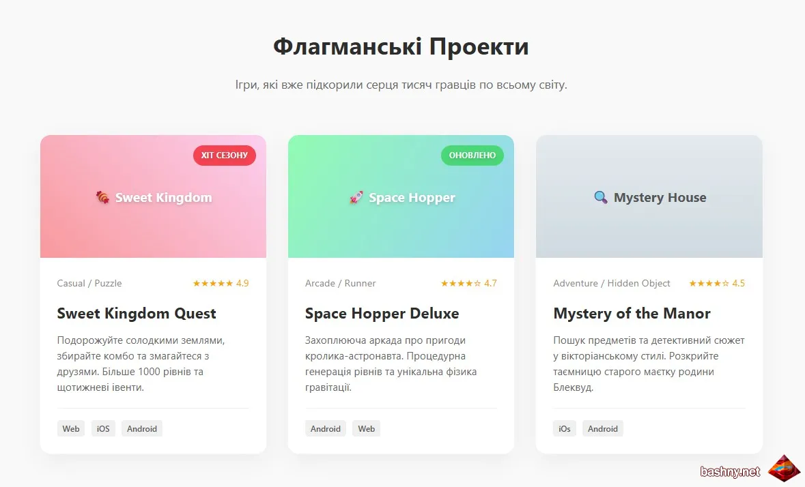Click the ОНОВЛЕНО green badge
This screenshot has width=805, height=487.
tap(472, 156)
